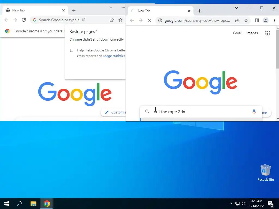Open Google apps grid
The height and width of the screenshot is (209, 279).
pyautogui.click(x=268, y=33)
